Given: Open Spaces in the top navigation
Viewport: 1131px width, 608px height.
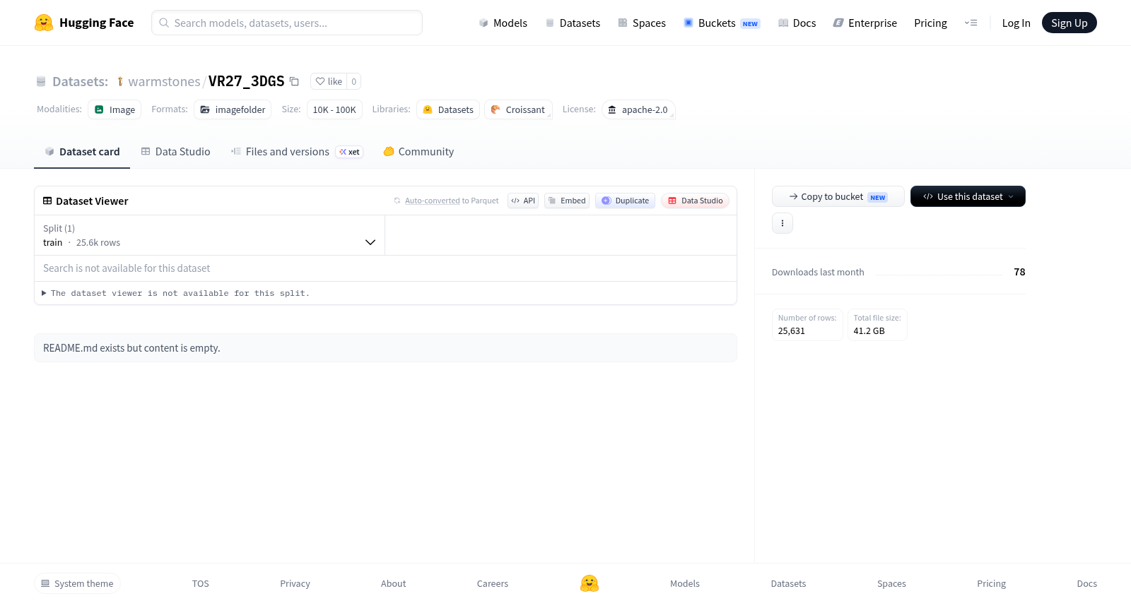Looking at the screenshot, I should (x=642, y=23).
